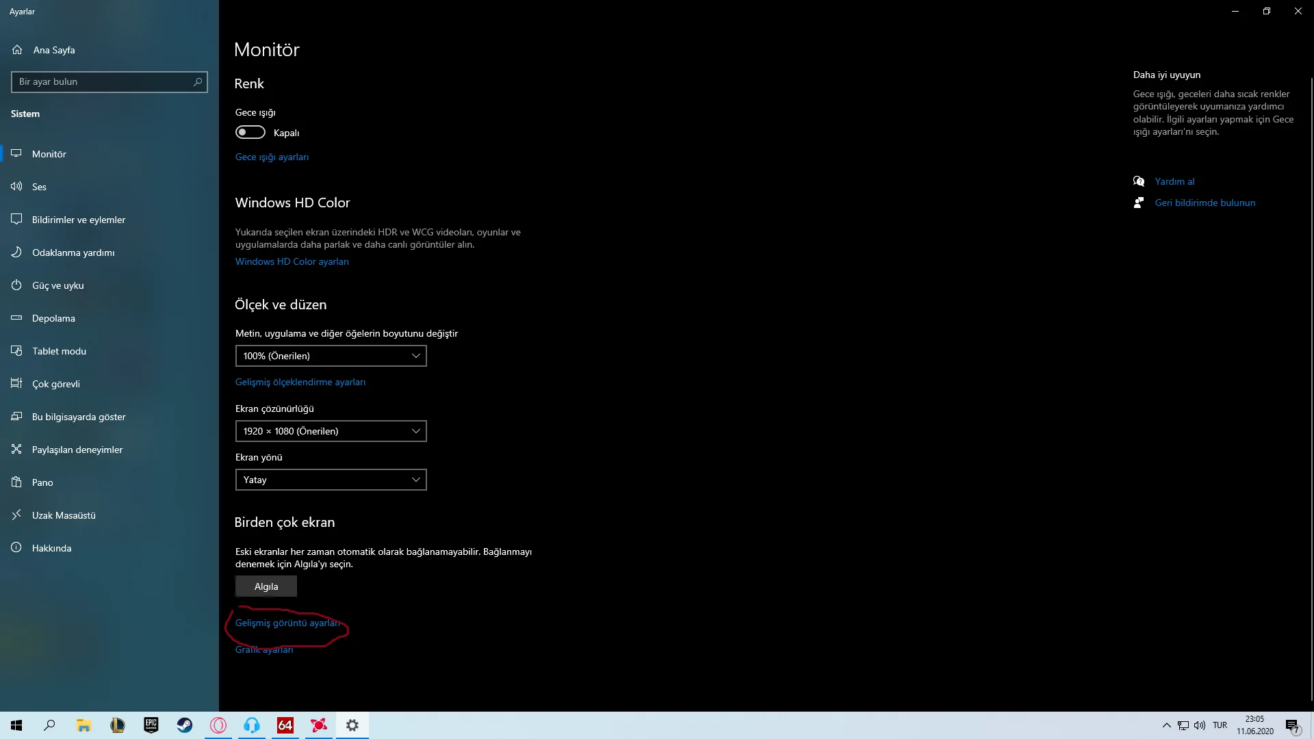This screenshot has height=739, width=1314.
Task: Go to Ana Sayfa
Action: pyautogui.click(x=53, y=49)
